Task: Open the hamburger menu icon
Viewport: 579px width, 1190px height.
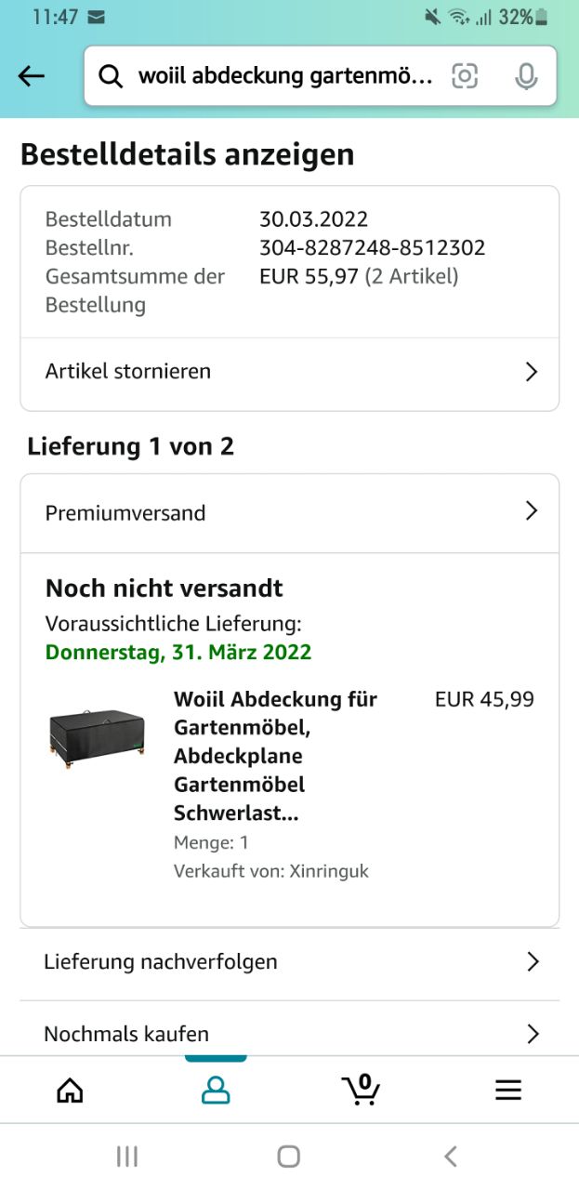Action: point(508,1090)
